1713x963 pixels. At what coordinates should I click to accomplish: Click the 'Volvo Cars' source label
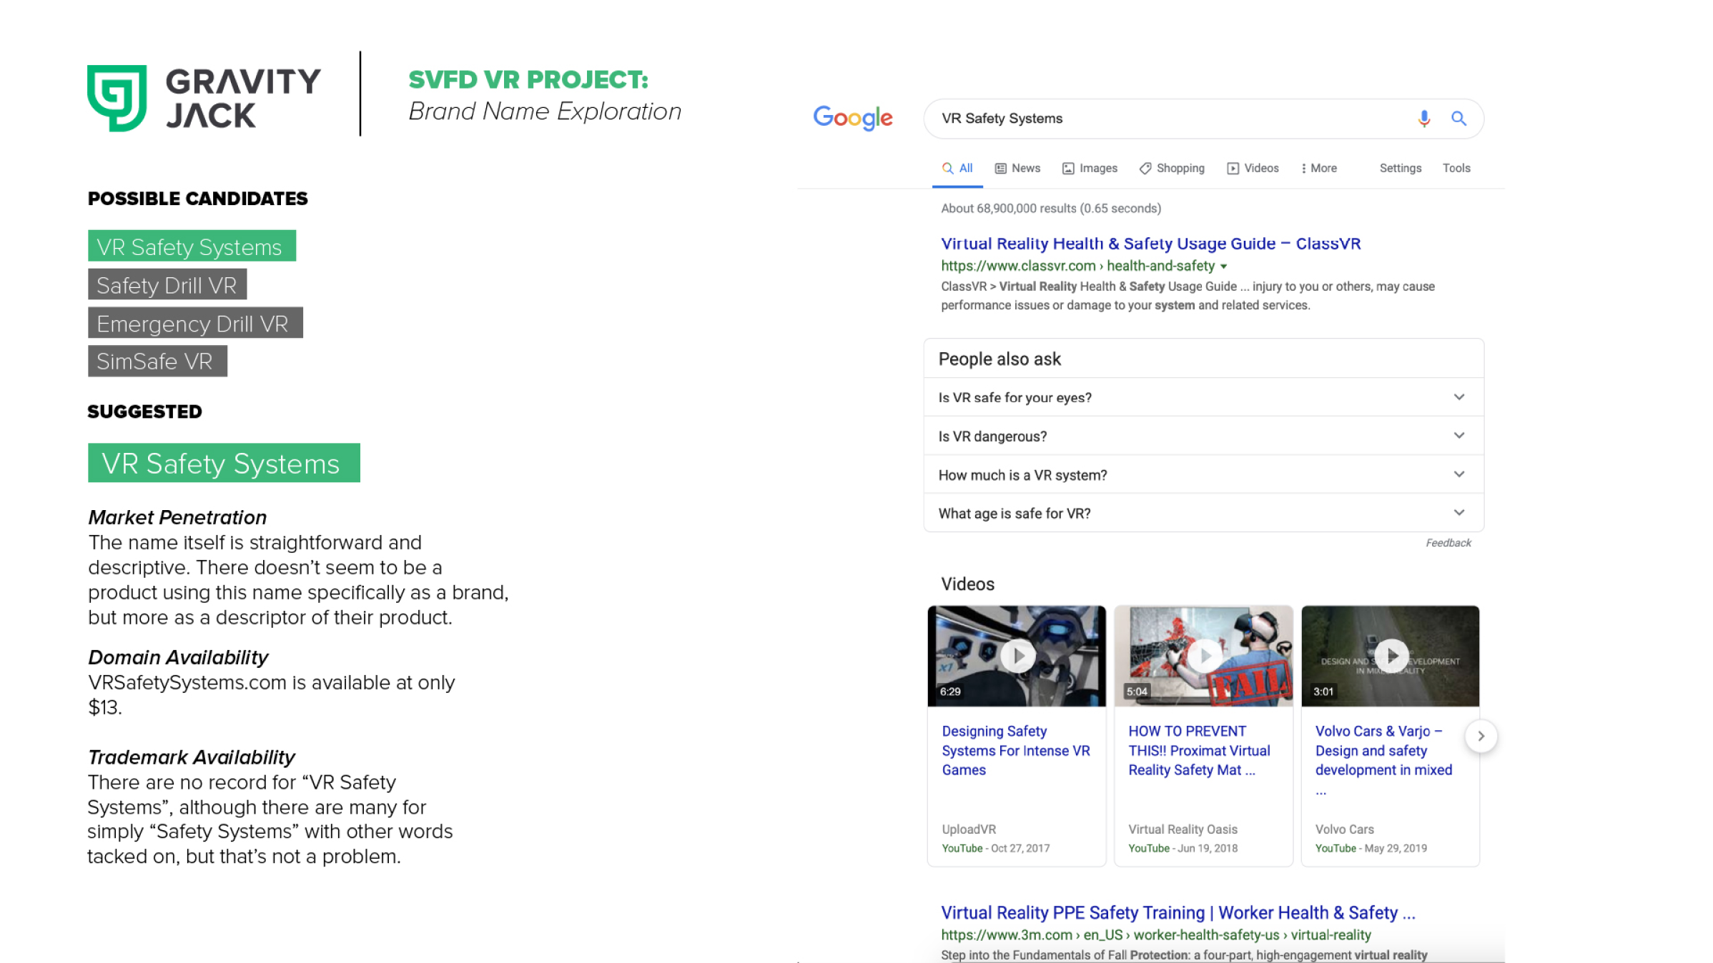click(x=1344, y=829)
